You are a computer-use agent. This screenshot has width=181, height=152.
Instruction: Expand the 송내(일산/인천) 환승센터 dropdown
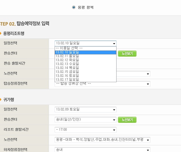[x=85, y=120]
